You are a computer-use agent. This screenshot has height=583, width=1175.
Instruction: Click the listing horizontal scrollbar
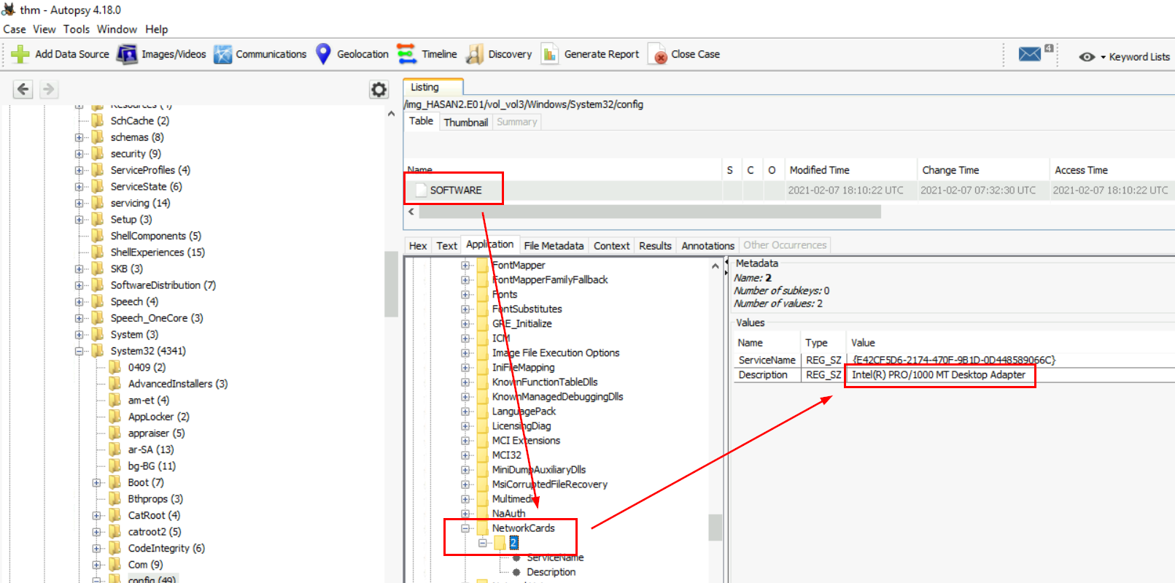[x=649, y=212]
